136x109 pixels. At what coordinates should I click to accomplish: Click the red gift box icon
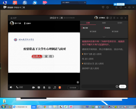pyautogui.click(x=60, y=87)
